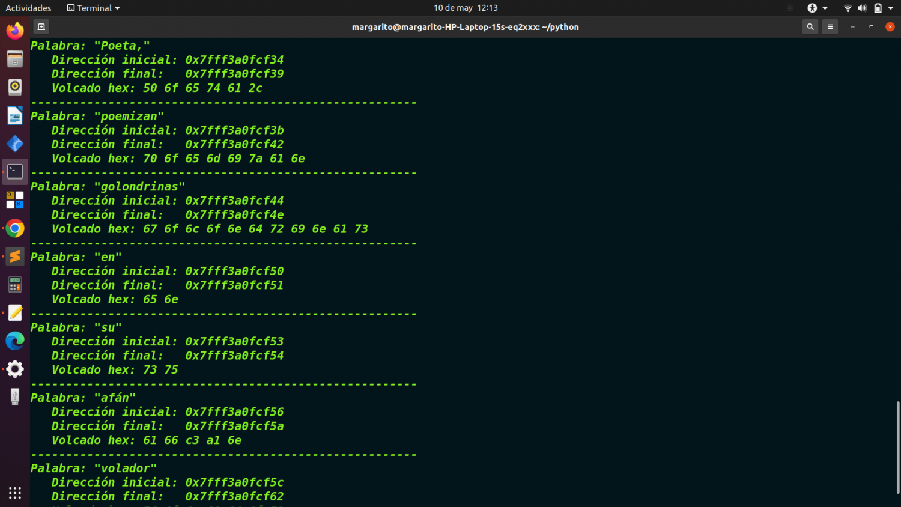The height and width of the screenshot is (507, 901).
Task: Show all applications grid
Action: pos(15,493)
